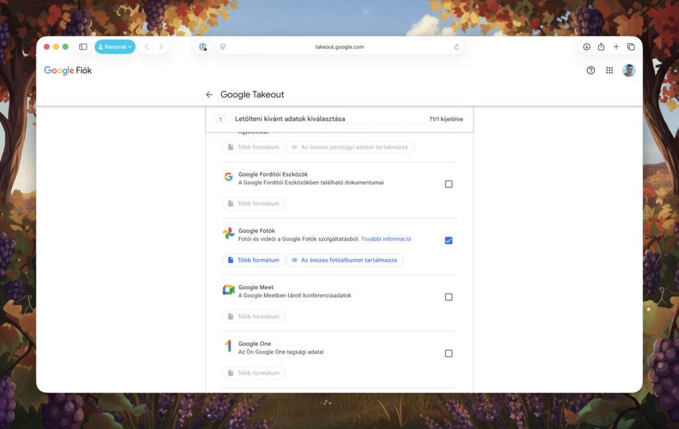Check the Google Fordítói Eszközök checkbox
The height and width of the screenshot is (429, 679).
click(x=449, y=184)
